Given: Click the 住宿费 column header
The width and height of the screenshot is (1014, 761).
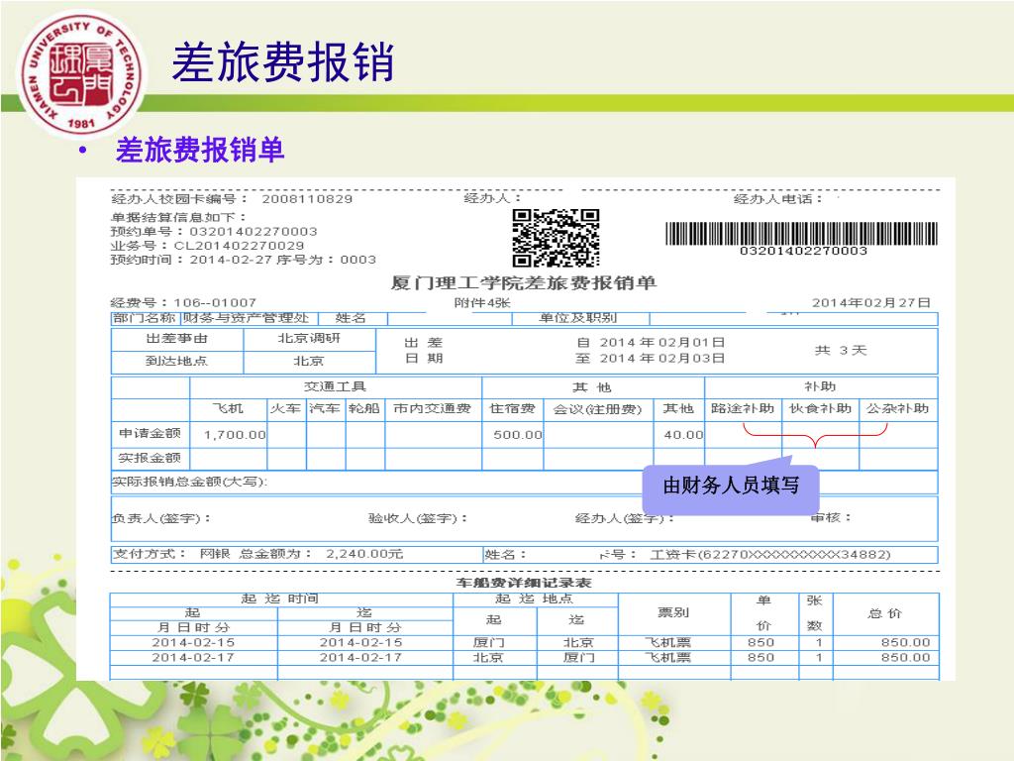Looking at the screenshot, I should [x=512, y=409].
